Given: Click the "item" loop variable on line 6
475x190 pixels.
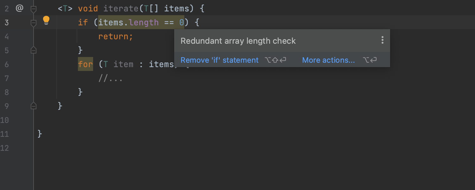Looking at the screenshot, I should tap(123, 64).
